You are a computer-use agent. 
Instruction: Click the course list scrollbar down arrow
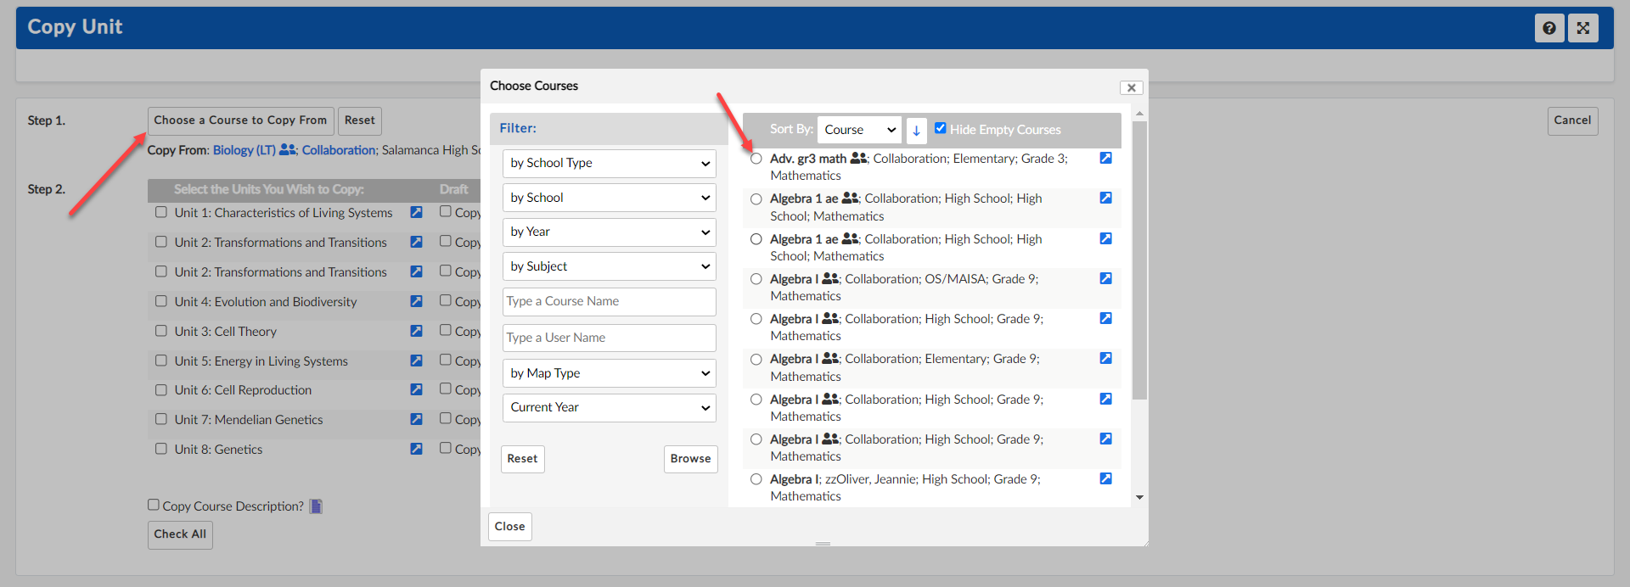(x=1139, y=498)
